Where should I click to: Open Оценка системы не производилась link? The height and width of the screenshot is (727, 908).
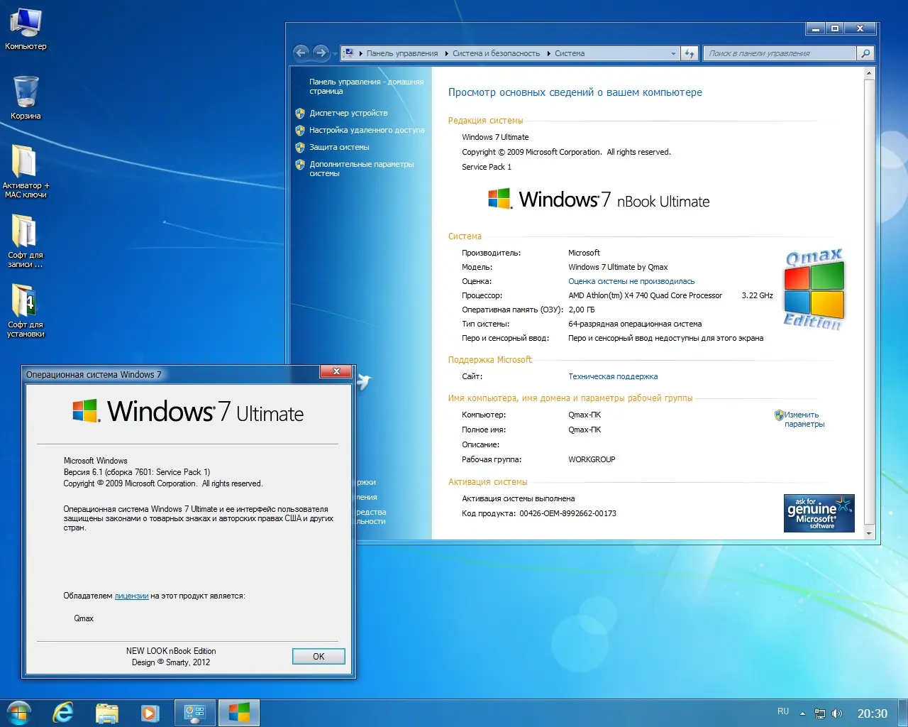point(631,281)
